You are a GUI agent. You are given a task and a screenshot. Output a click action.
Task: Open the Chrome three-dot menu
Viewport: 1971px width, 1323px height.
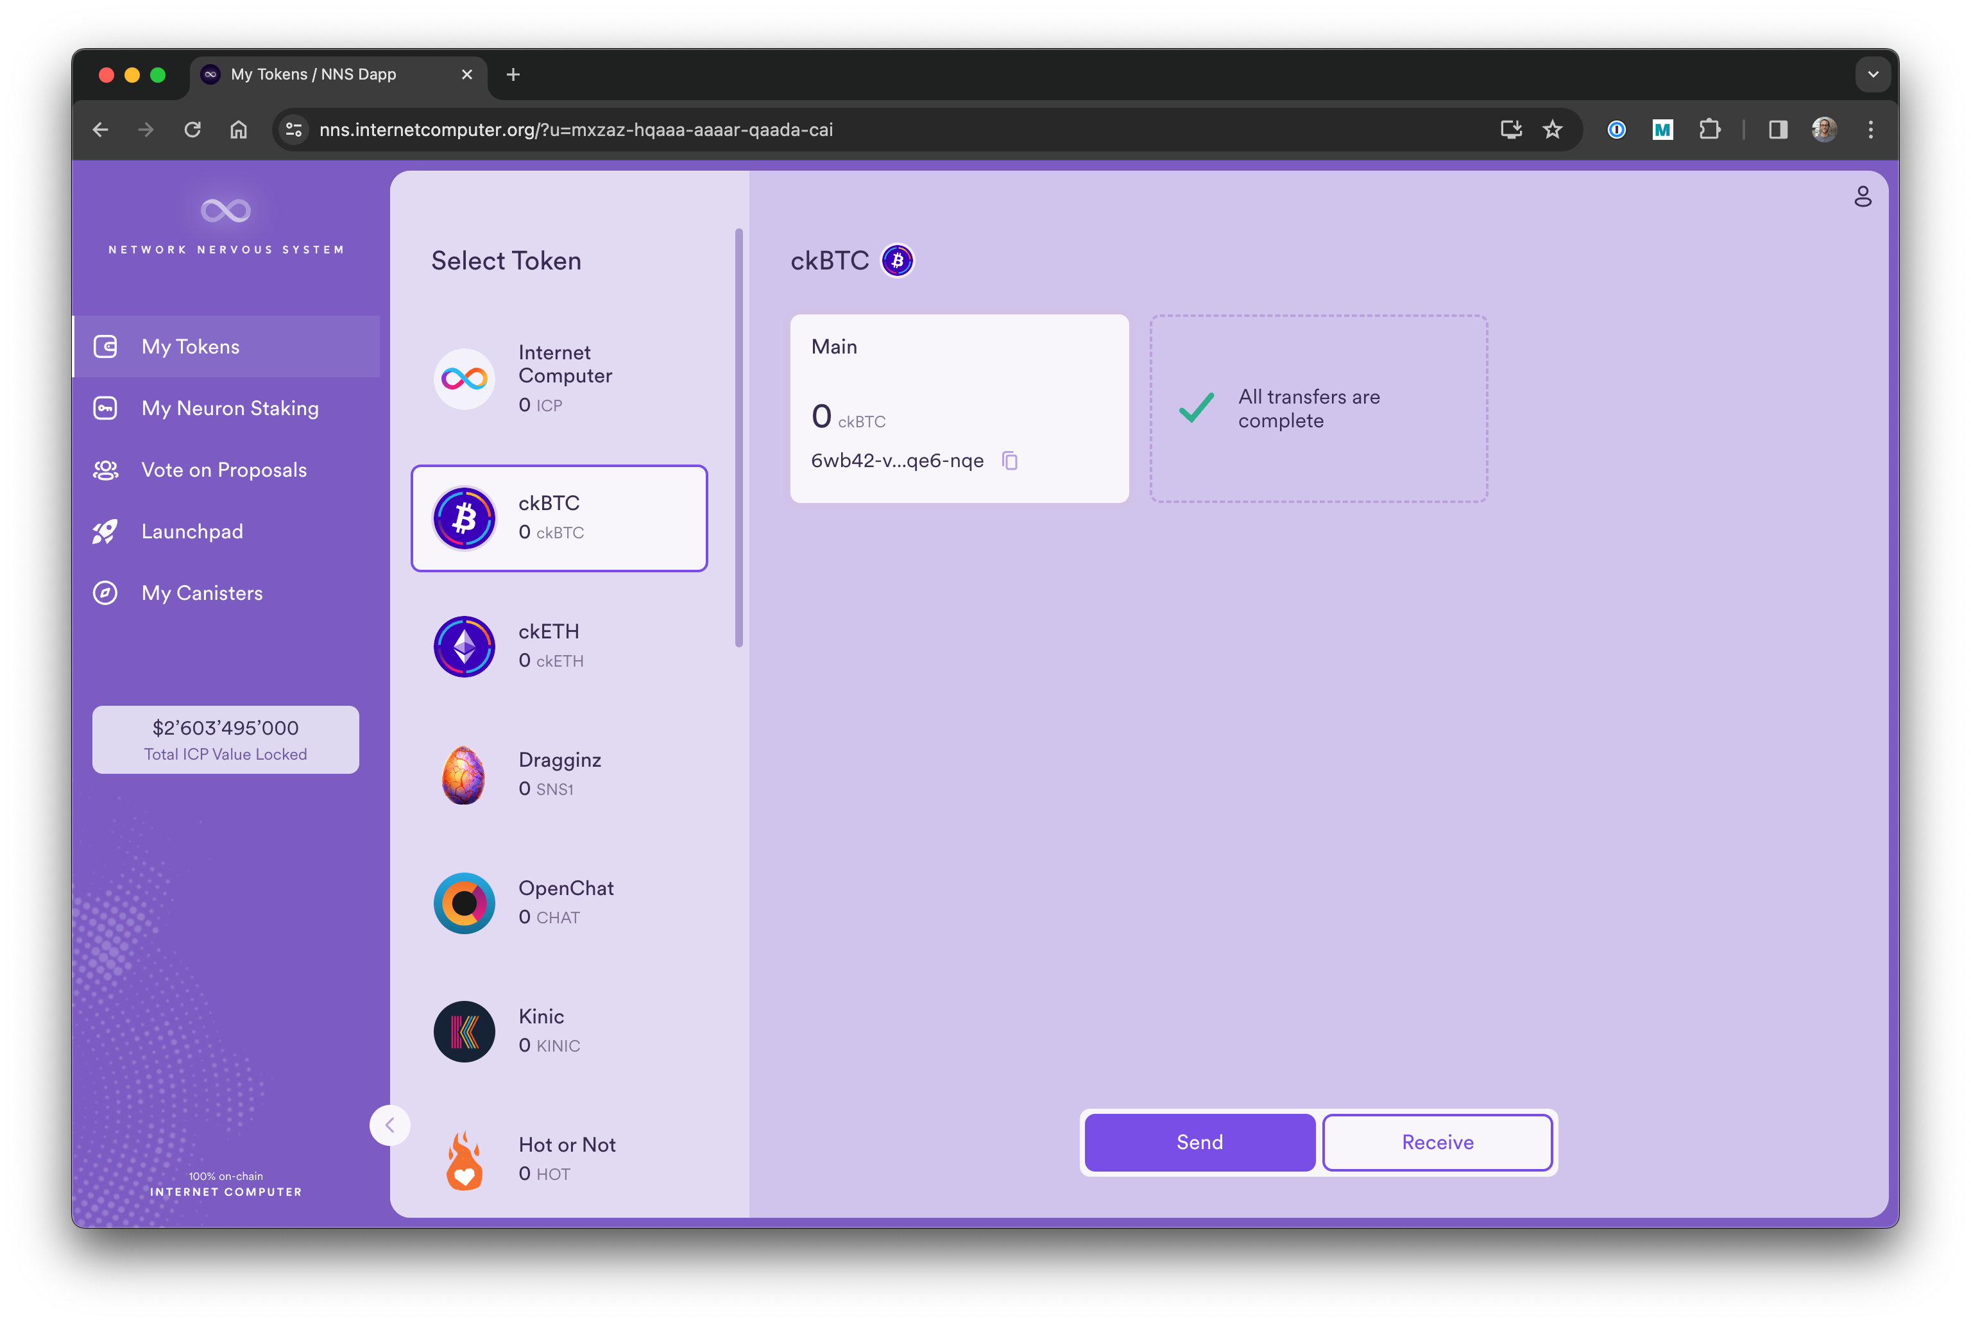(x=1871, y=130)
